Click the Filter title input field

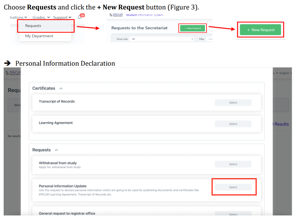pos(209,39)
